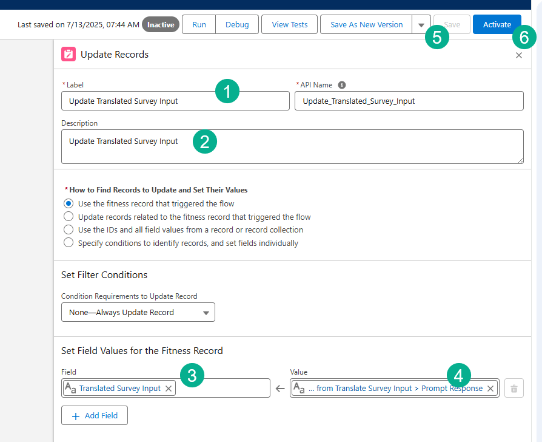Image resolution: width=542 pixels, height=442 pixels.
Task: Click the text type icon in Value pill
Action: tap(299, 389)
